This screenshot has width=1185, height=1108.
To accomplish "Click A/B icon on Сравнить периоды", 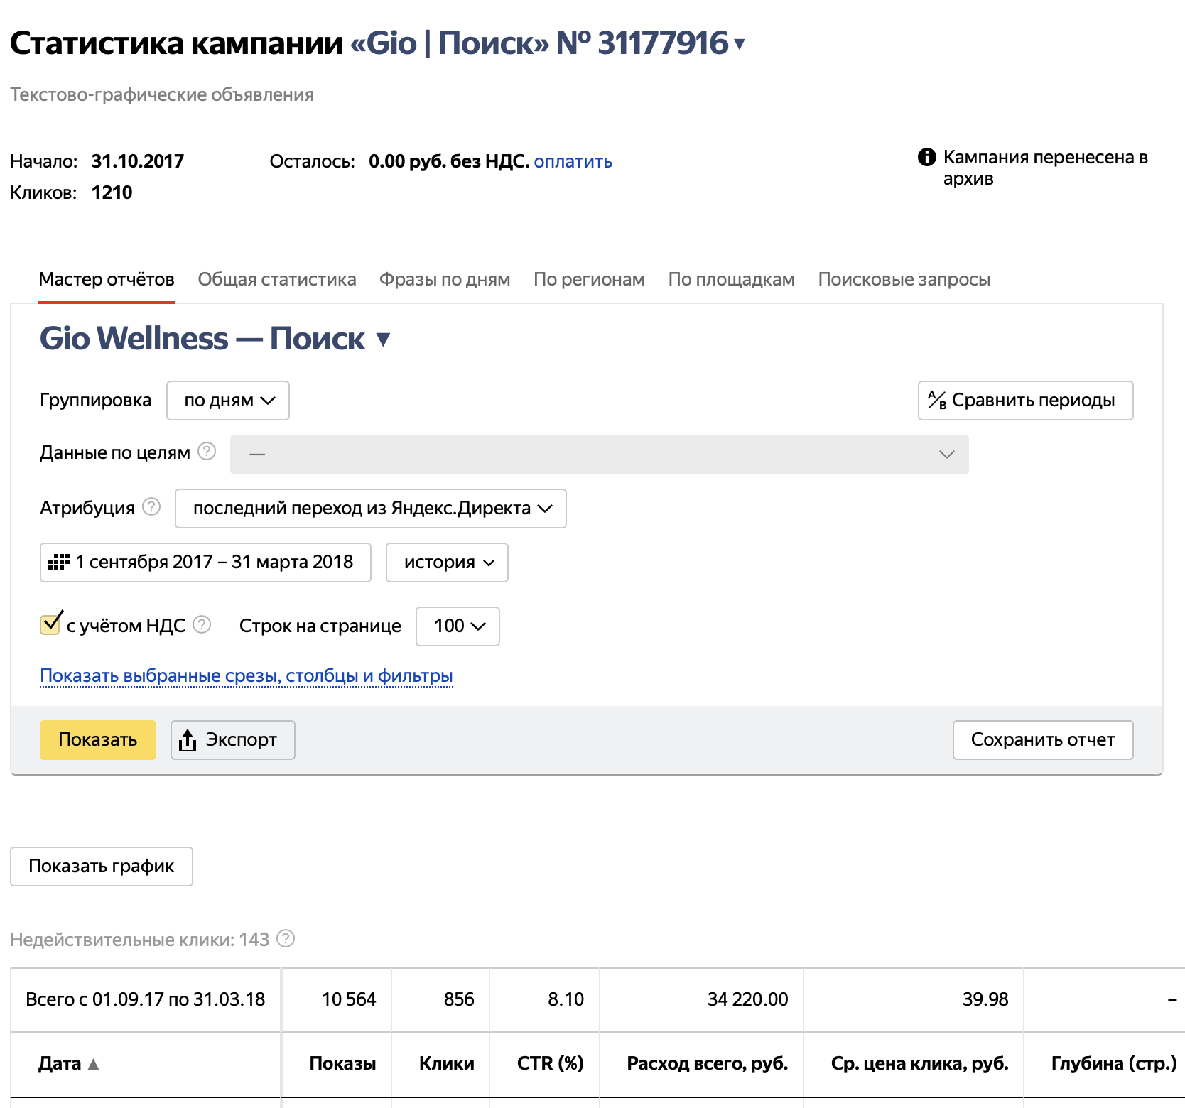I will [x=937, y=401].
